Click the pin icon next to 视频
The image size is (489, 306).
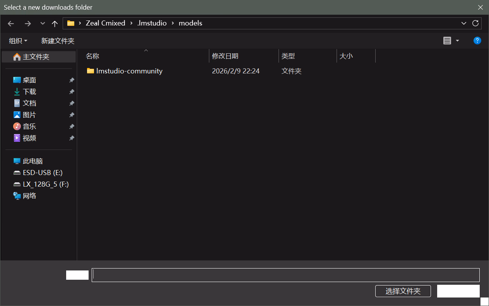(x=72, y=138)
